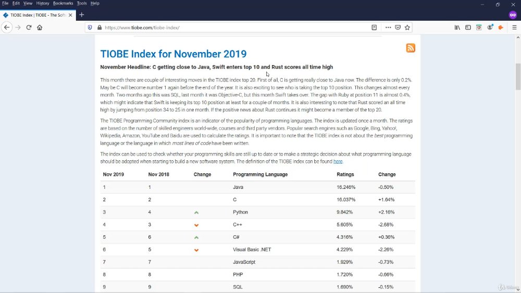Viewport: 521px width, 293px height.
Task: Restore down the browser window
Action: coord(498,4)
